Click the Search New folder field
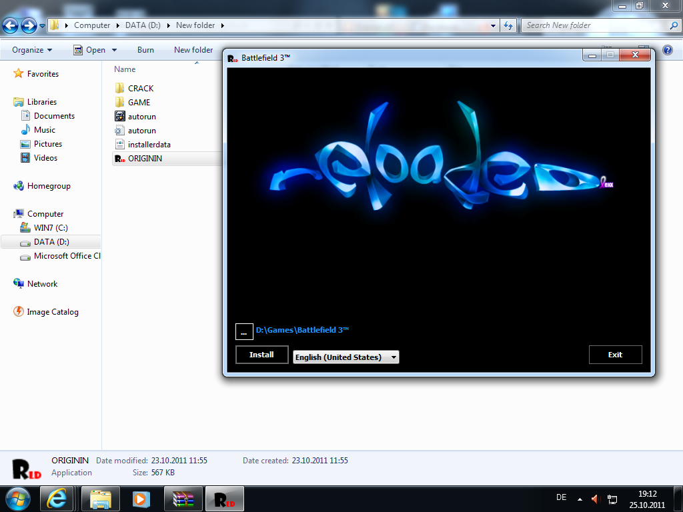The image size is (683, 512). (x=596, y=25)
